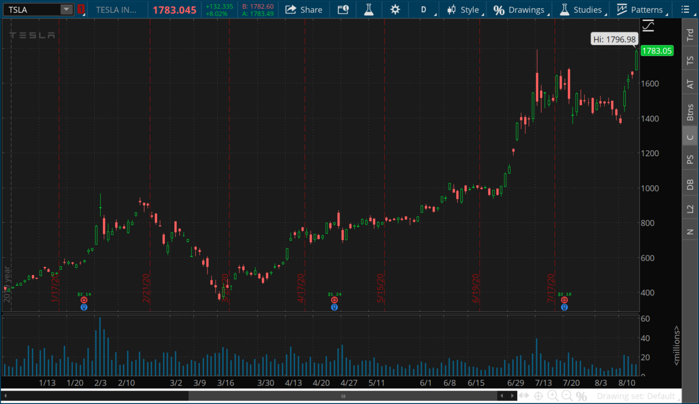
Task: Click the <millions> volume axis label
Action: tap(677, 345)
